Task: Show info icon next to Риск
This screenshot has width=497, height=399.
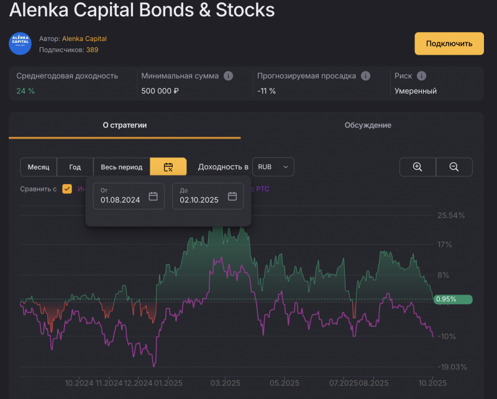Action: 422,76
